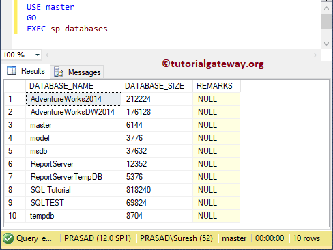Select the model database cell

click(74, 138)
